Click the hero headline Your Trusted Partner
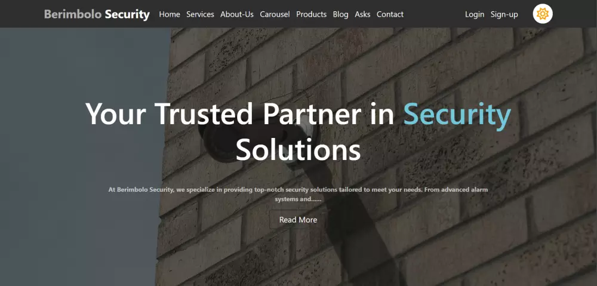Screen dimensions: 597x286 point(223,114)
